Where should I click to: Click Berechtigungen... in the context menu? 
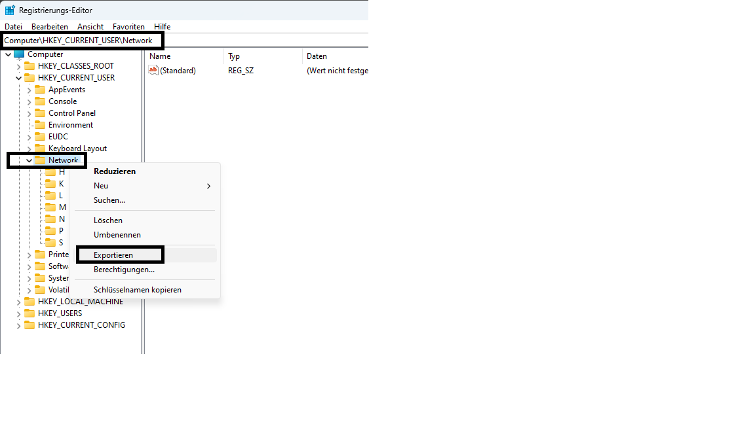point(124,270)
